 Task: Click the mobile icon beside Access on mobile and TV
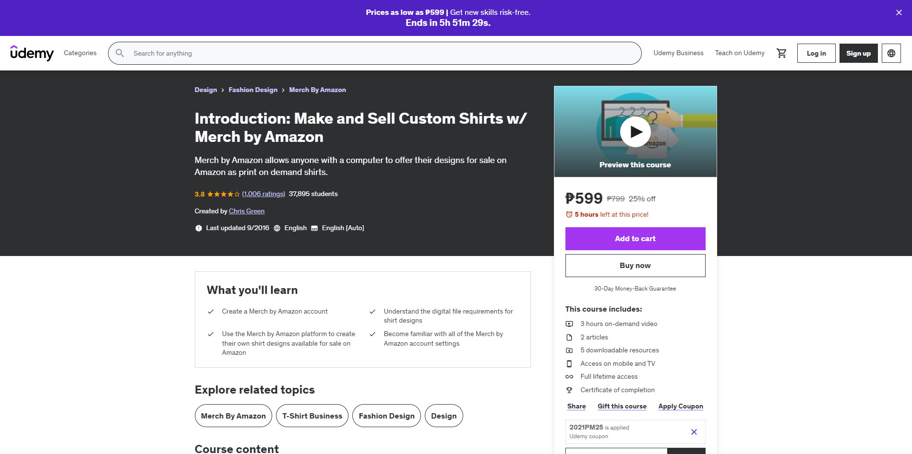point(569,363)
